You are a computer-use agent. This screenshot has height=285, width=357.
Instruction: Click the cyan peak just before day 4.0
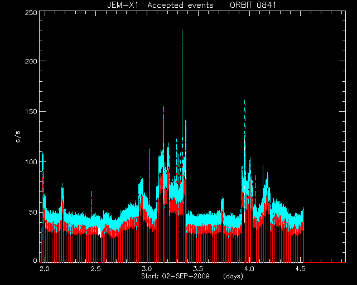[x=244, y=101]
